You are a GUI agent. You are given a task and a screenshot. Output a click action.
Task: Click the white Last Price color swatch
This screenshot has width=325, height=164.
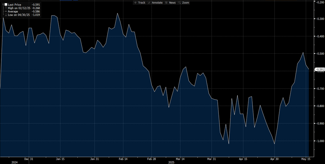[x=6, y=5]
